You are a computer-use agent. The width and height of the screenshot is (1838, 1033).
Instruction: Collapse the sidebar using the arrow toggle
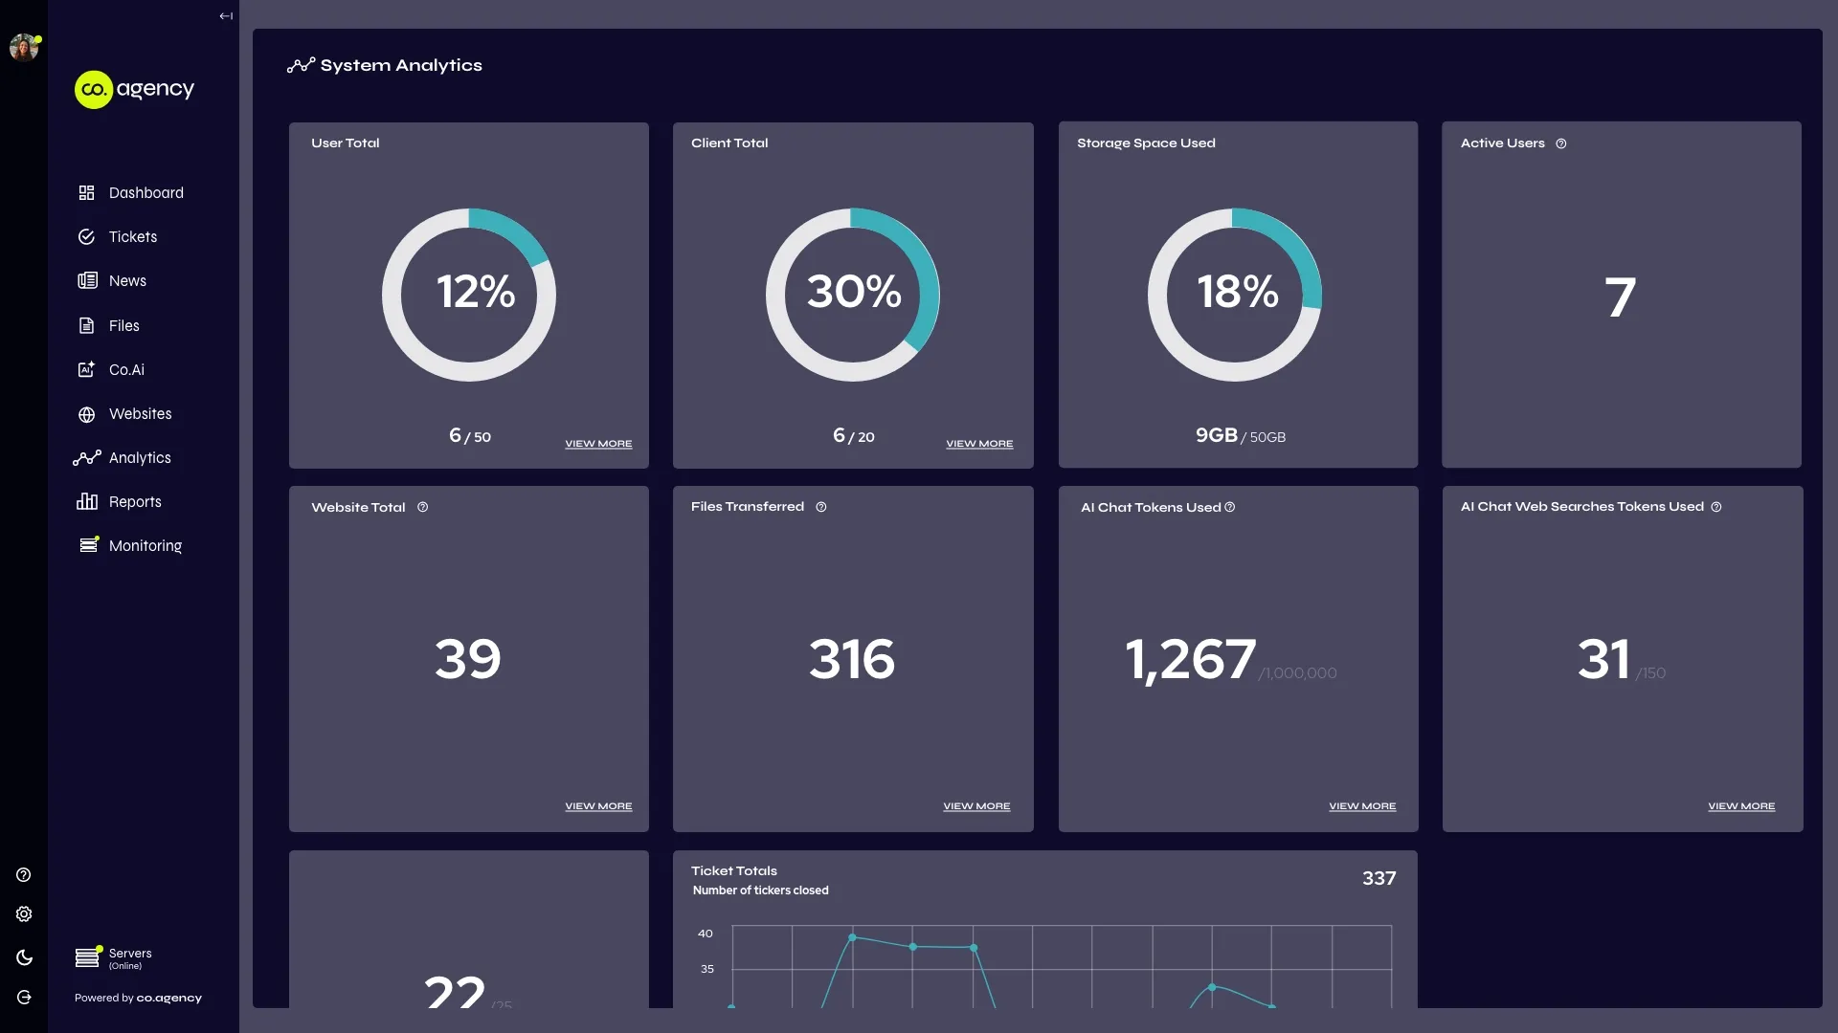click(225, 15)
